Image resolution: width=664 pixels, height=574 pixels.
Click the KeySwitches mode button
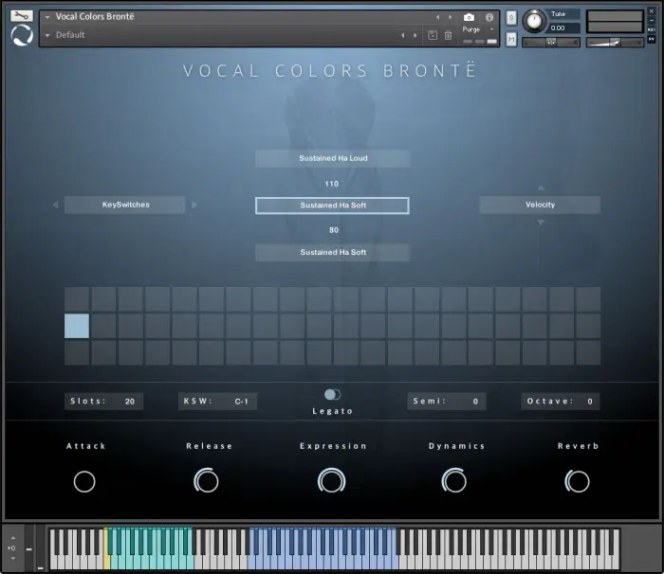tap(125, 205)
